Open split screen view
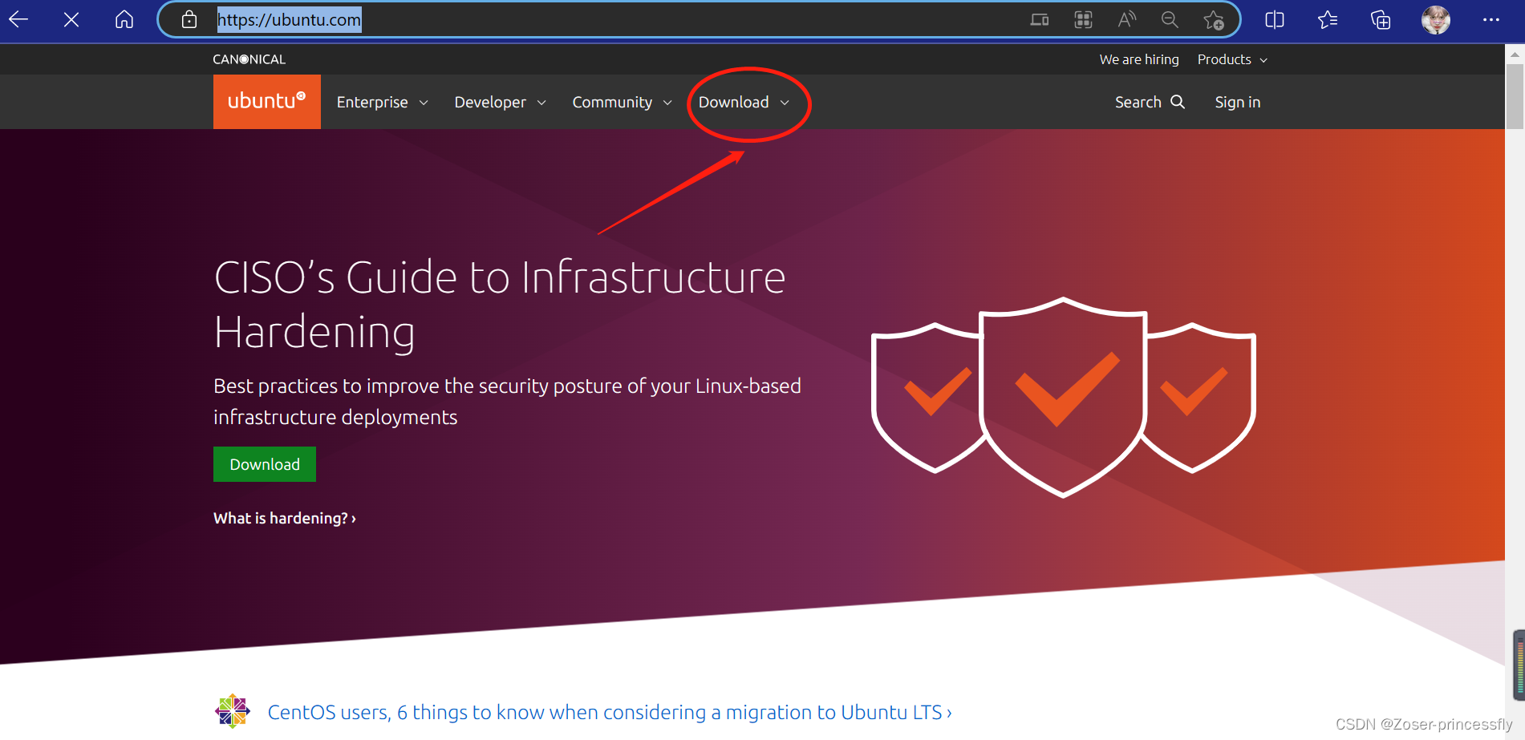Viewport: 1525px width, 740px height. (x=1275, y=20)
